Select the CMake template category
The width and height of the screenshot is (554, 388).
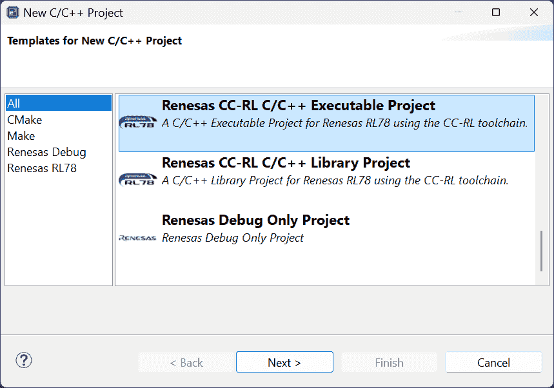(25, 120)
